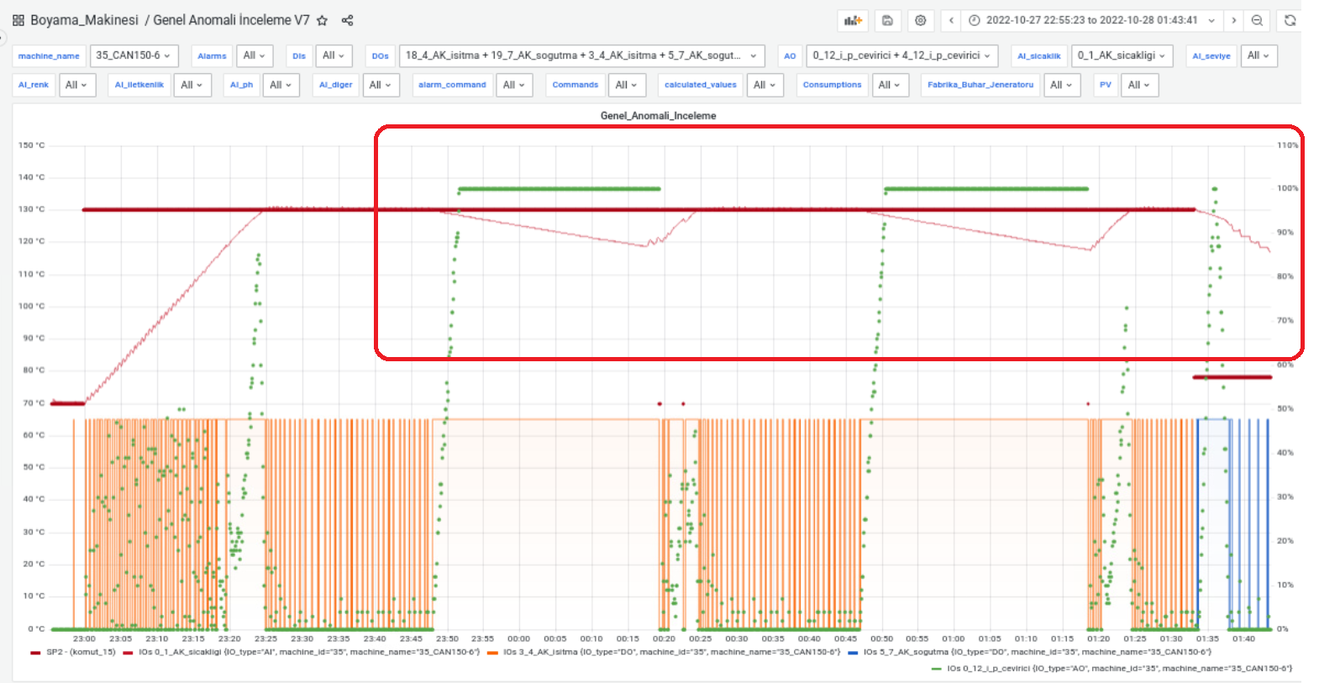Click red color swatch of SP2 legend
This screenshot has height=683, width=1319.
pos(35,652)
